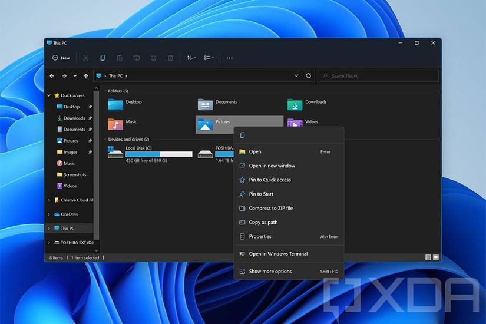
Task: Choose Open in new window
Action: tap(289, 166)
